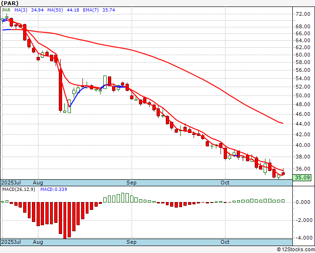Click the (PAR) ticker title
The image size is (315, 253).
pyautogui.click(x=10, y=3)
